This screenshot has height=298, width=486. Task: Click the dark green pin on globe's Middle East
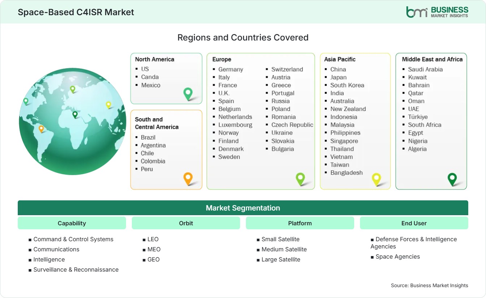pyautogui.click(x=75, y=115)
